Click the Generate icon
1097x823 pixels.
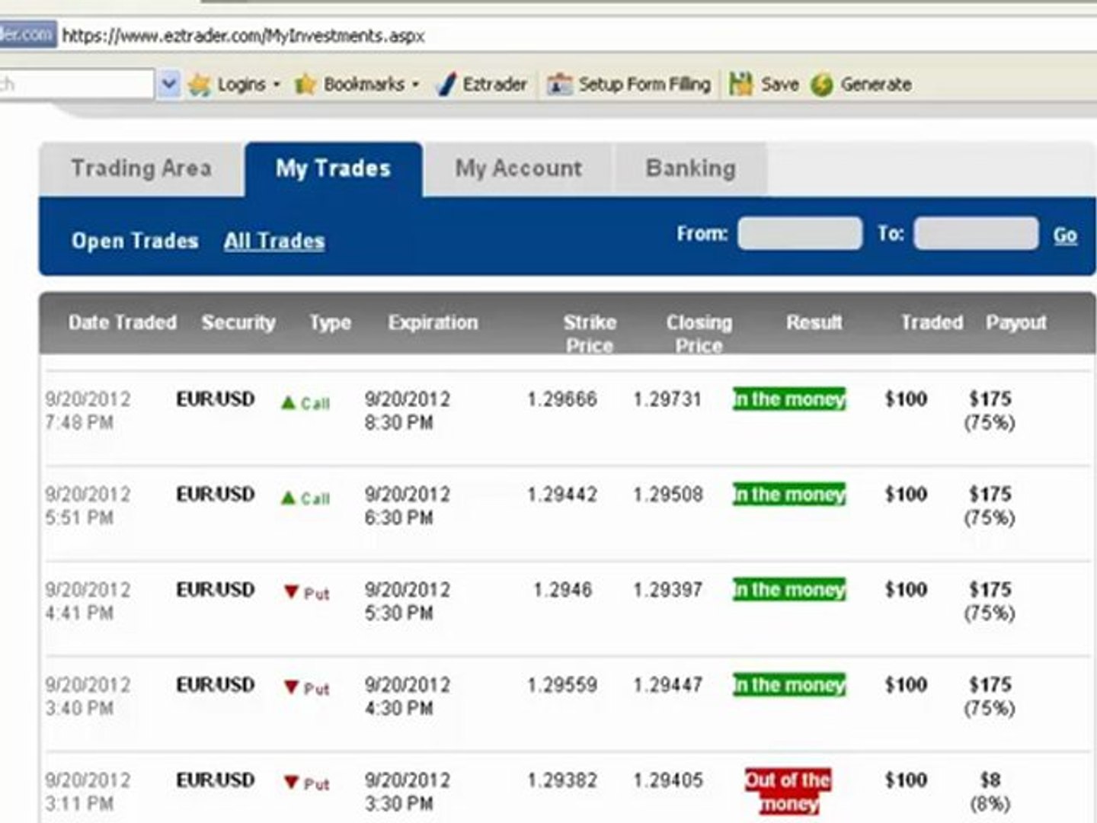[822, 85]
